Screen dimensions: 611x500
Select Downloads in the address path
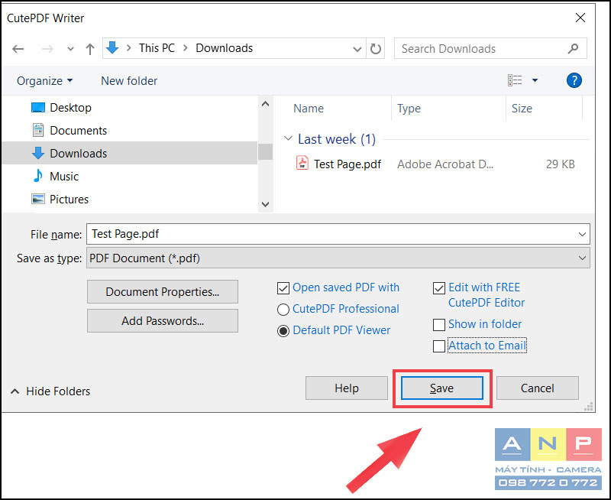tap(224, 48)
